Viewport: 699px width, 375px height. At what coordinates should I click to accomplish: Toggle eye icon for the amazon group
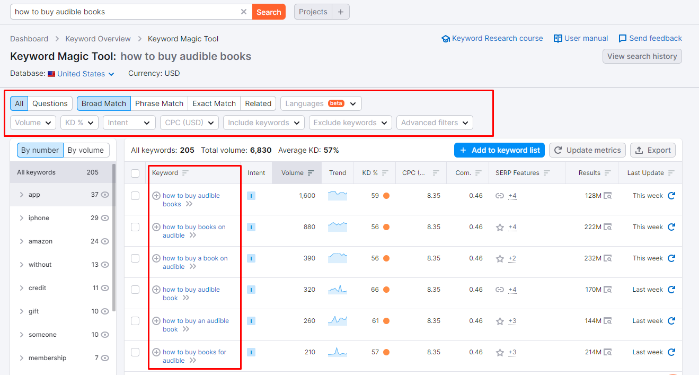tap(105, 241)
